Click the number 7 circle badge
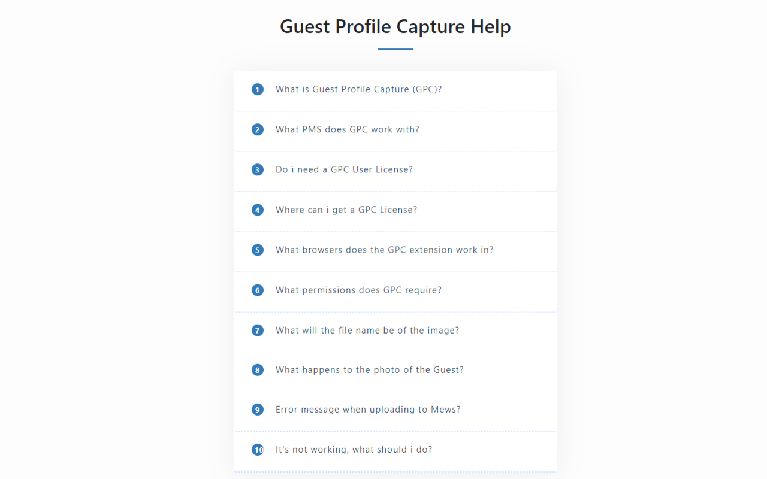This screenshot has height=479, width=767. point(258,331)
